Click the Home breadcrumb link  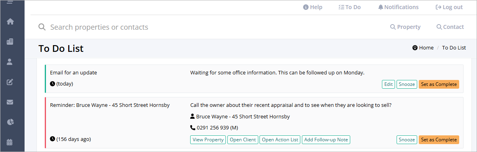coord(423,48)
